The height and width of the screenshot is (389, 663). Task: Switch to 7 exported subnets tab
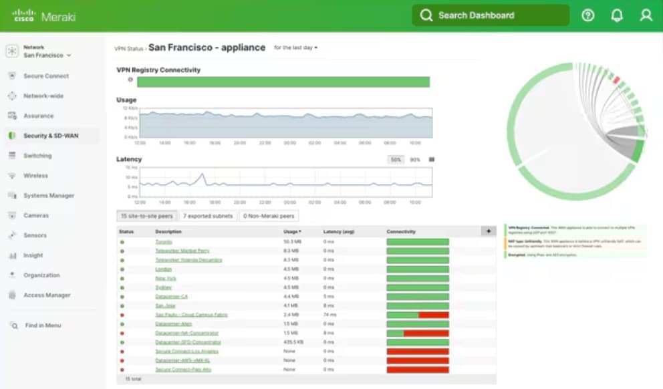(208, 216)
